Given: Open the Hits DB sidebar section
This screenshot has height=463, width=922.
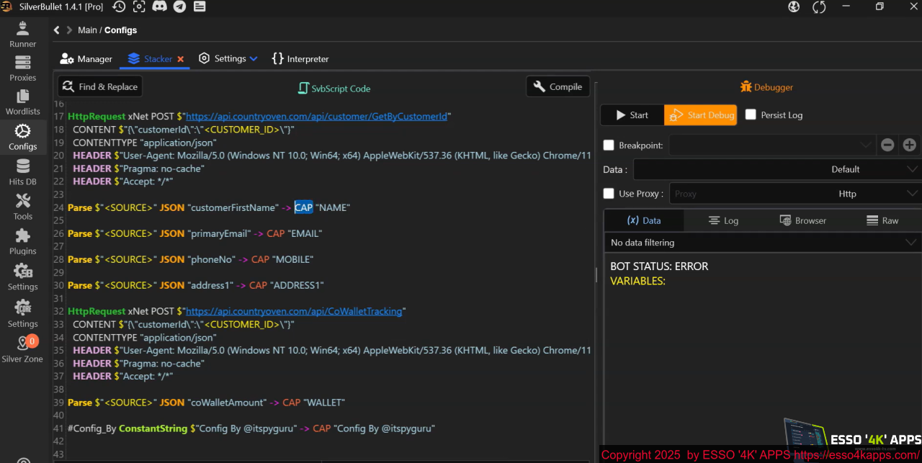Looking at the screenshot, I should pos(23,172).
